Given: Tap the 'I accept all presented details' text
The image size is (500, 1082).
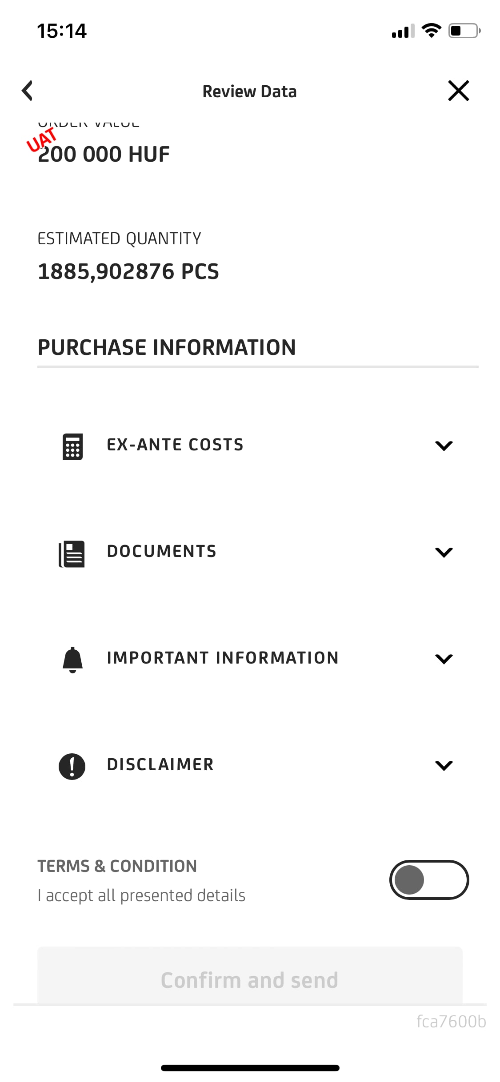Looking at the screenshot, I should tap(141, 895).
